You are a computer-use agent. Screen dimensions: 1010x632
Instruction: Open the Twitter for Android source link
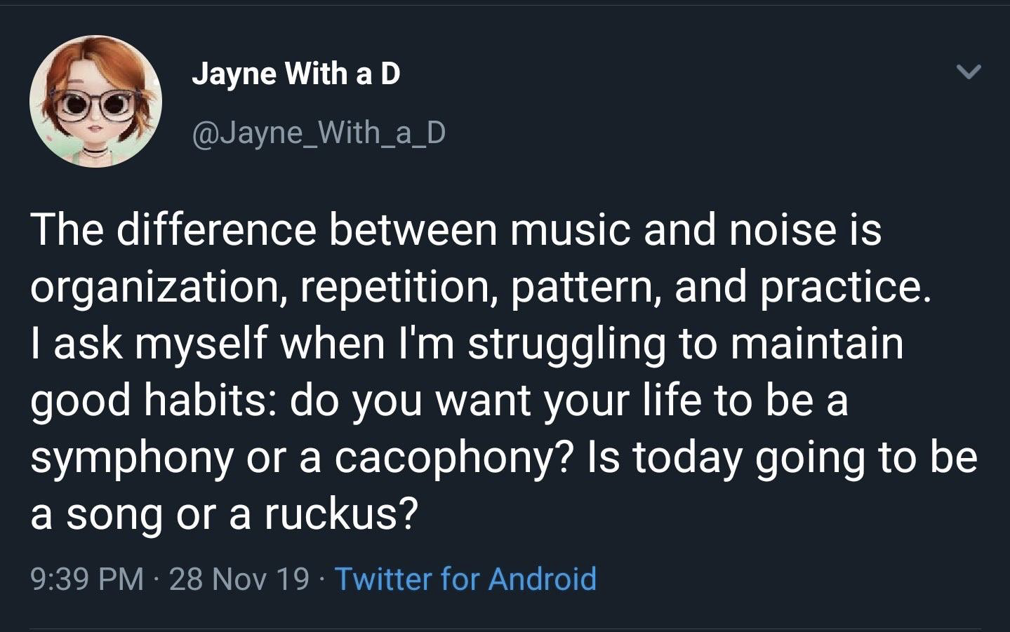[x=465, y=579]
